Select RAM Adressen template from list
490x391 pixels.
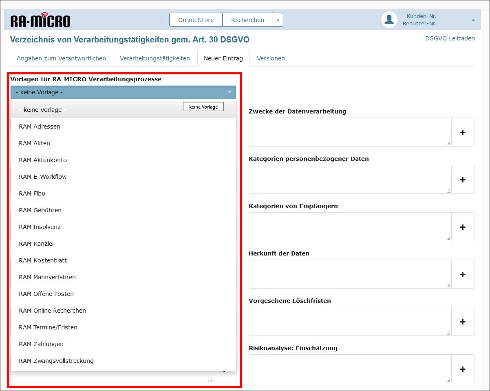[x=40, y=127]
